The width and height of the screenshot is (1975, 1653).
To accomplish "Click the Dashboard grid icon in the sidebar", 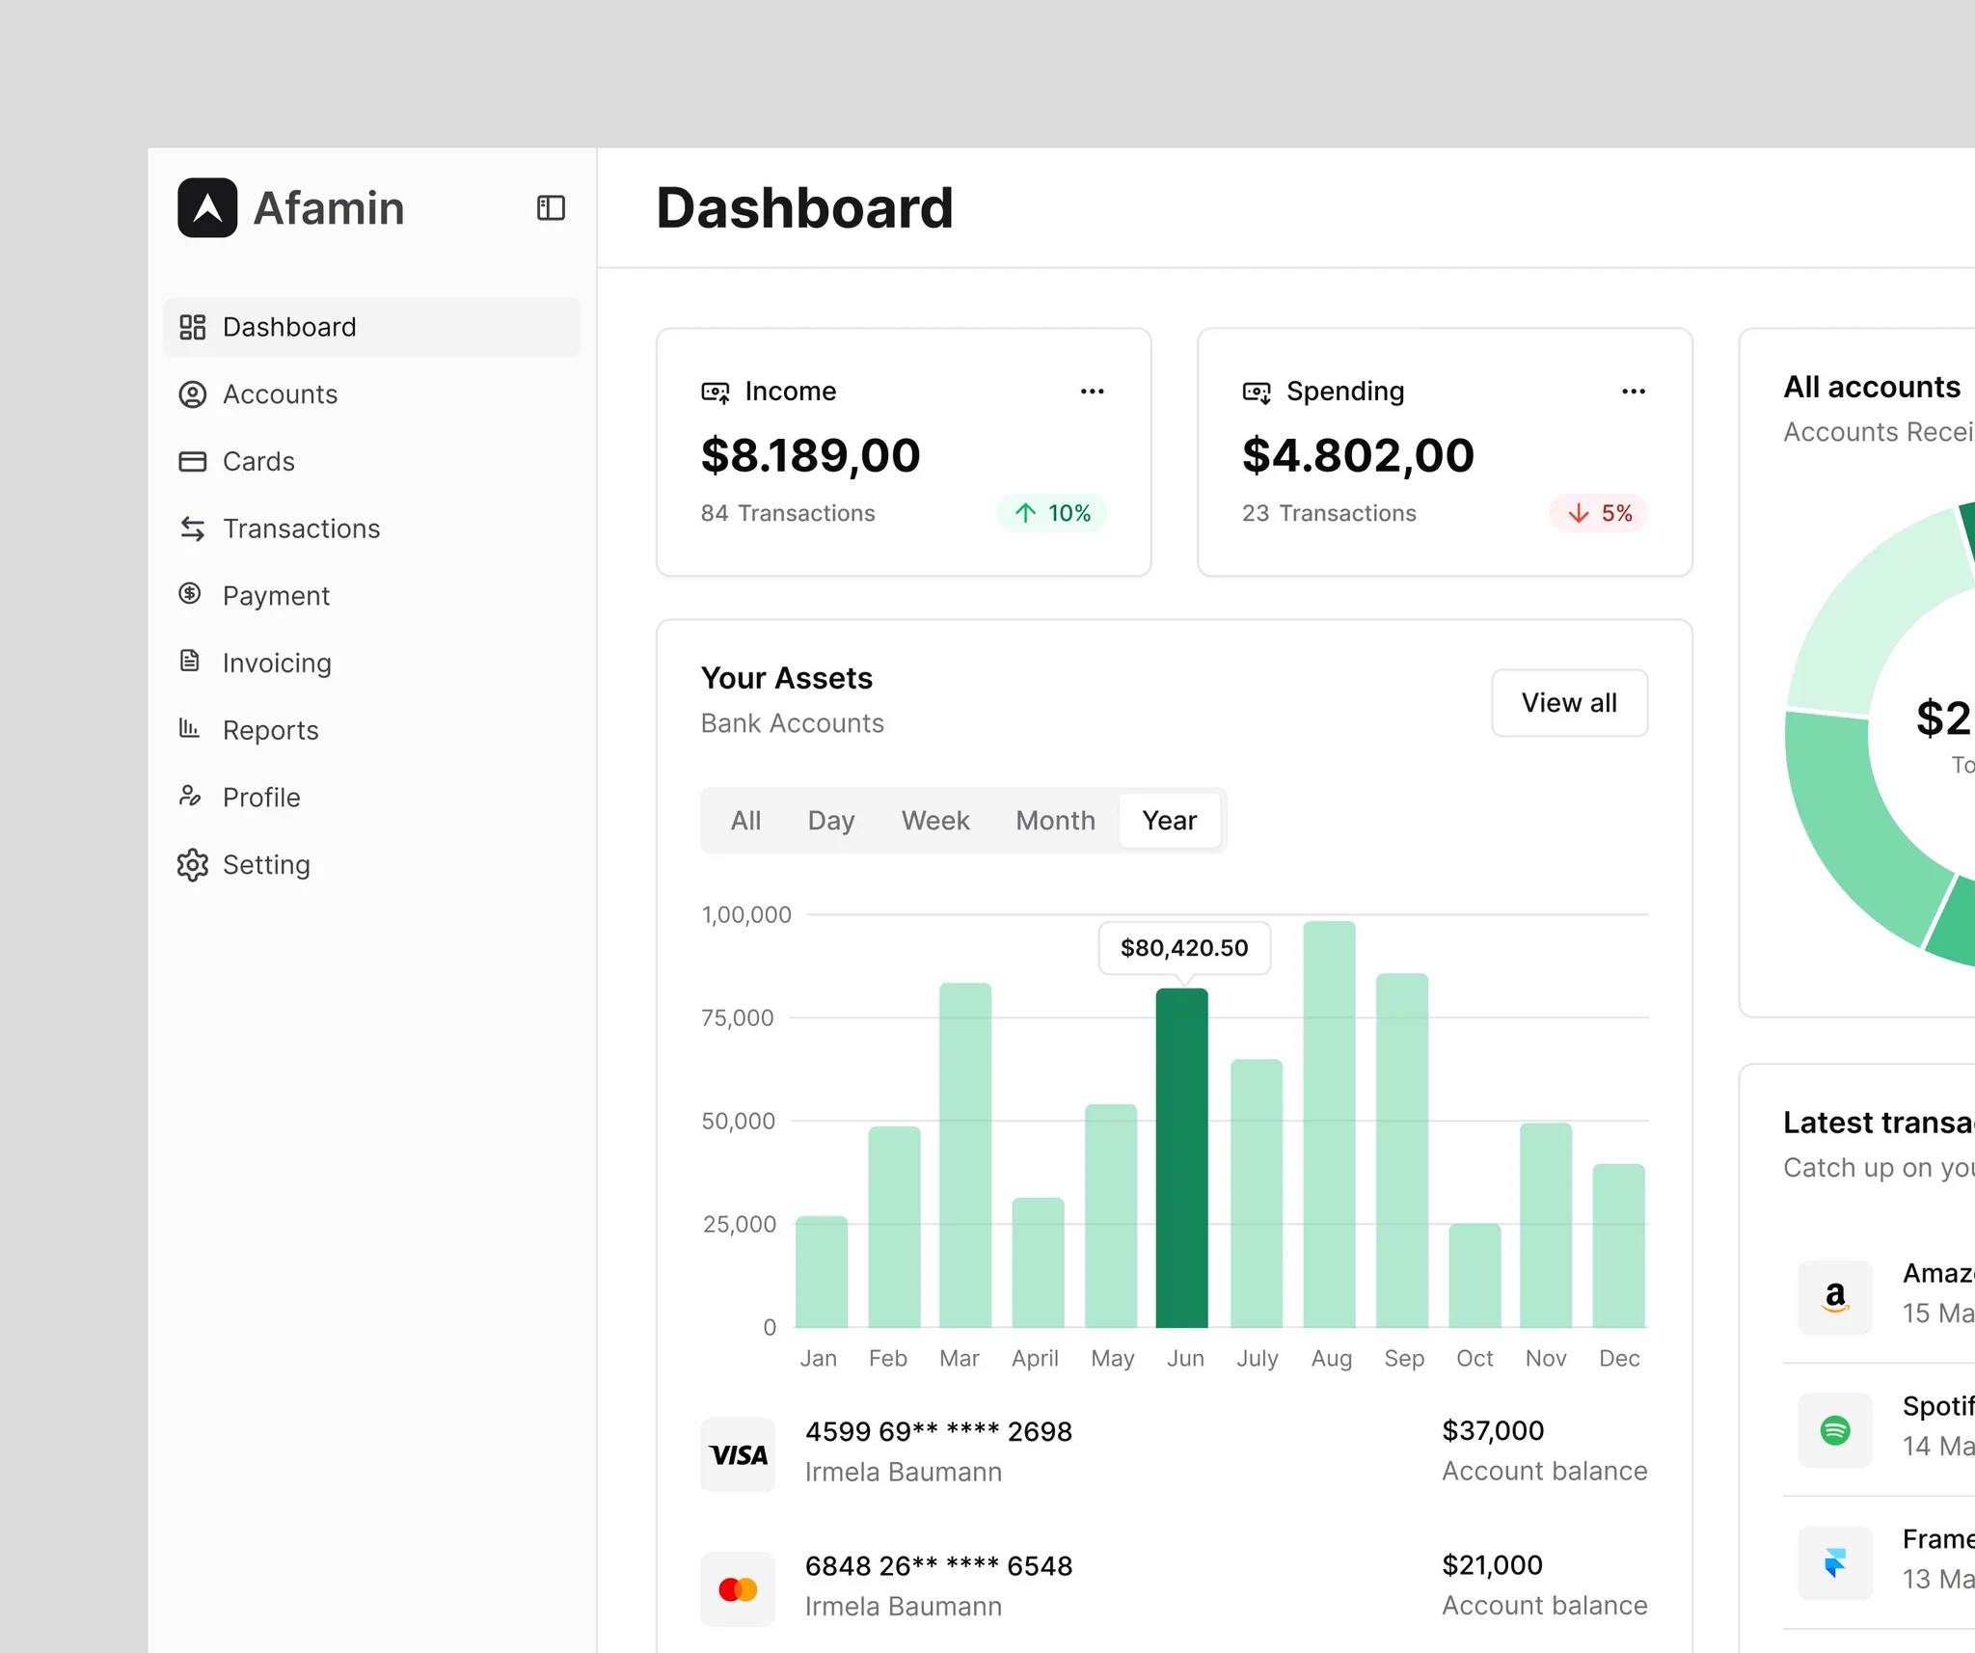I will click(x=193, y=327).
